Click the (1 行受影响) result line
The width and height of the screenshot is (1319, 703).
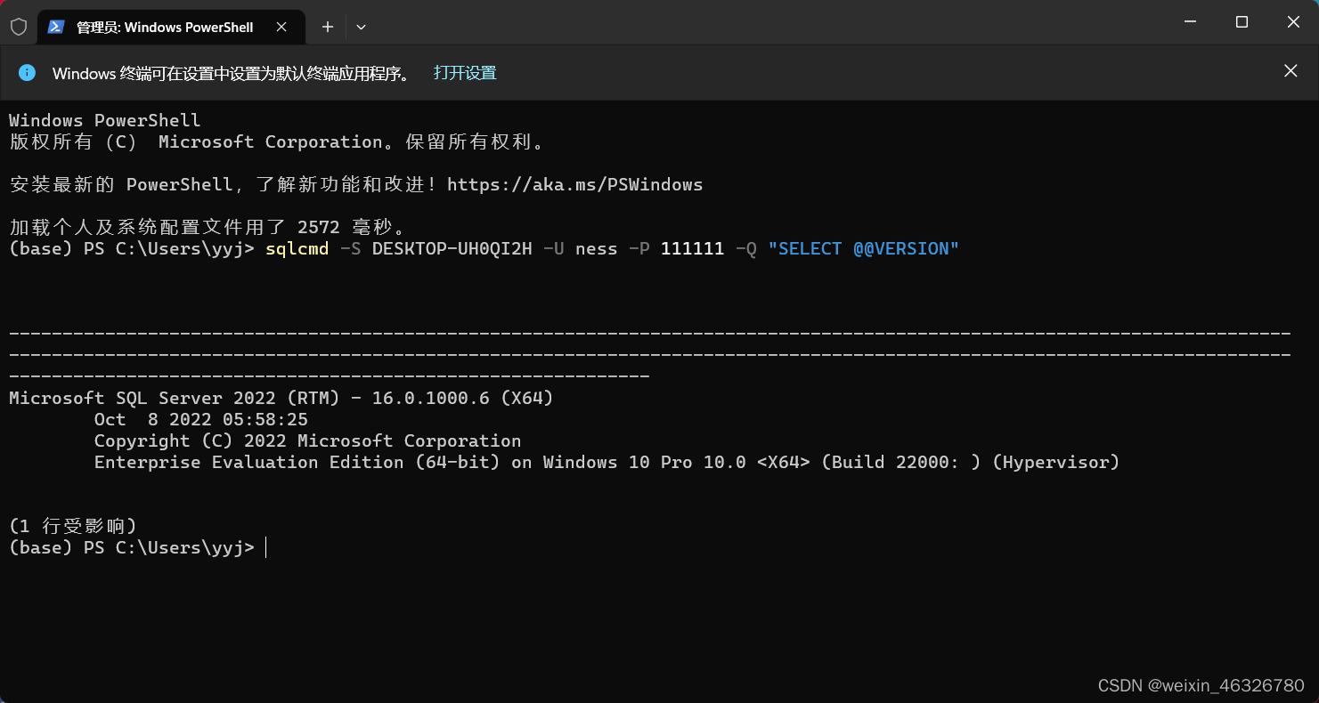73,526
